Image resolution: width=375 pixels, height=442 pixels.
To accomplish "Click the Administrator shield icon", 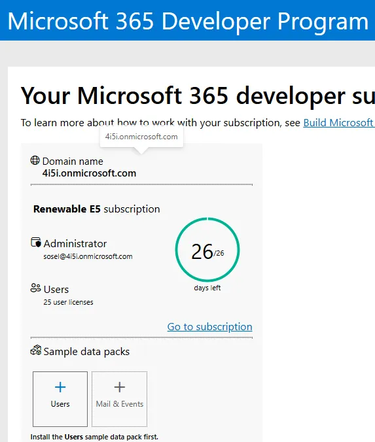I will [x=36, y=243].
